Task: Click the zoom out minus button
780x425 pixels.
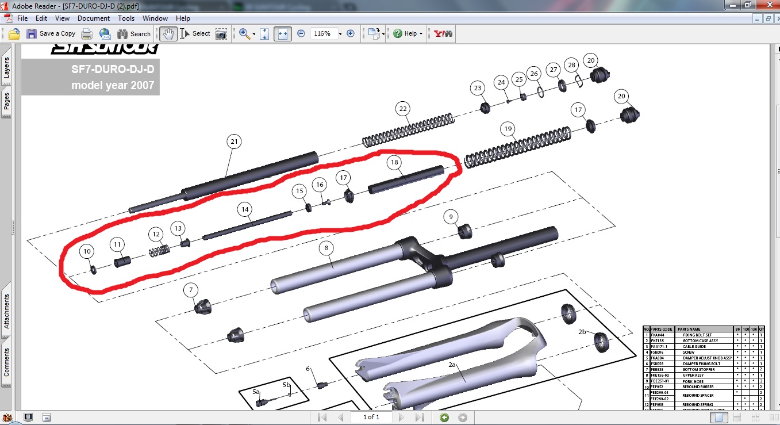Action: (301, 34)
